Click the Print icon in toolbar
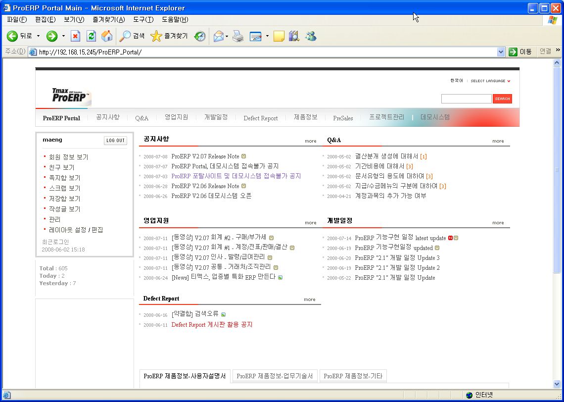The image size is (564, 402). click(x=238, y=36)
